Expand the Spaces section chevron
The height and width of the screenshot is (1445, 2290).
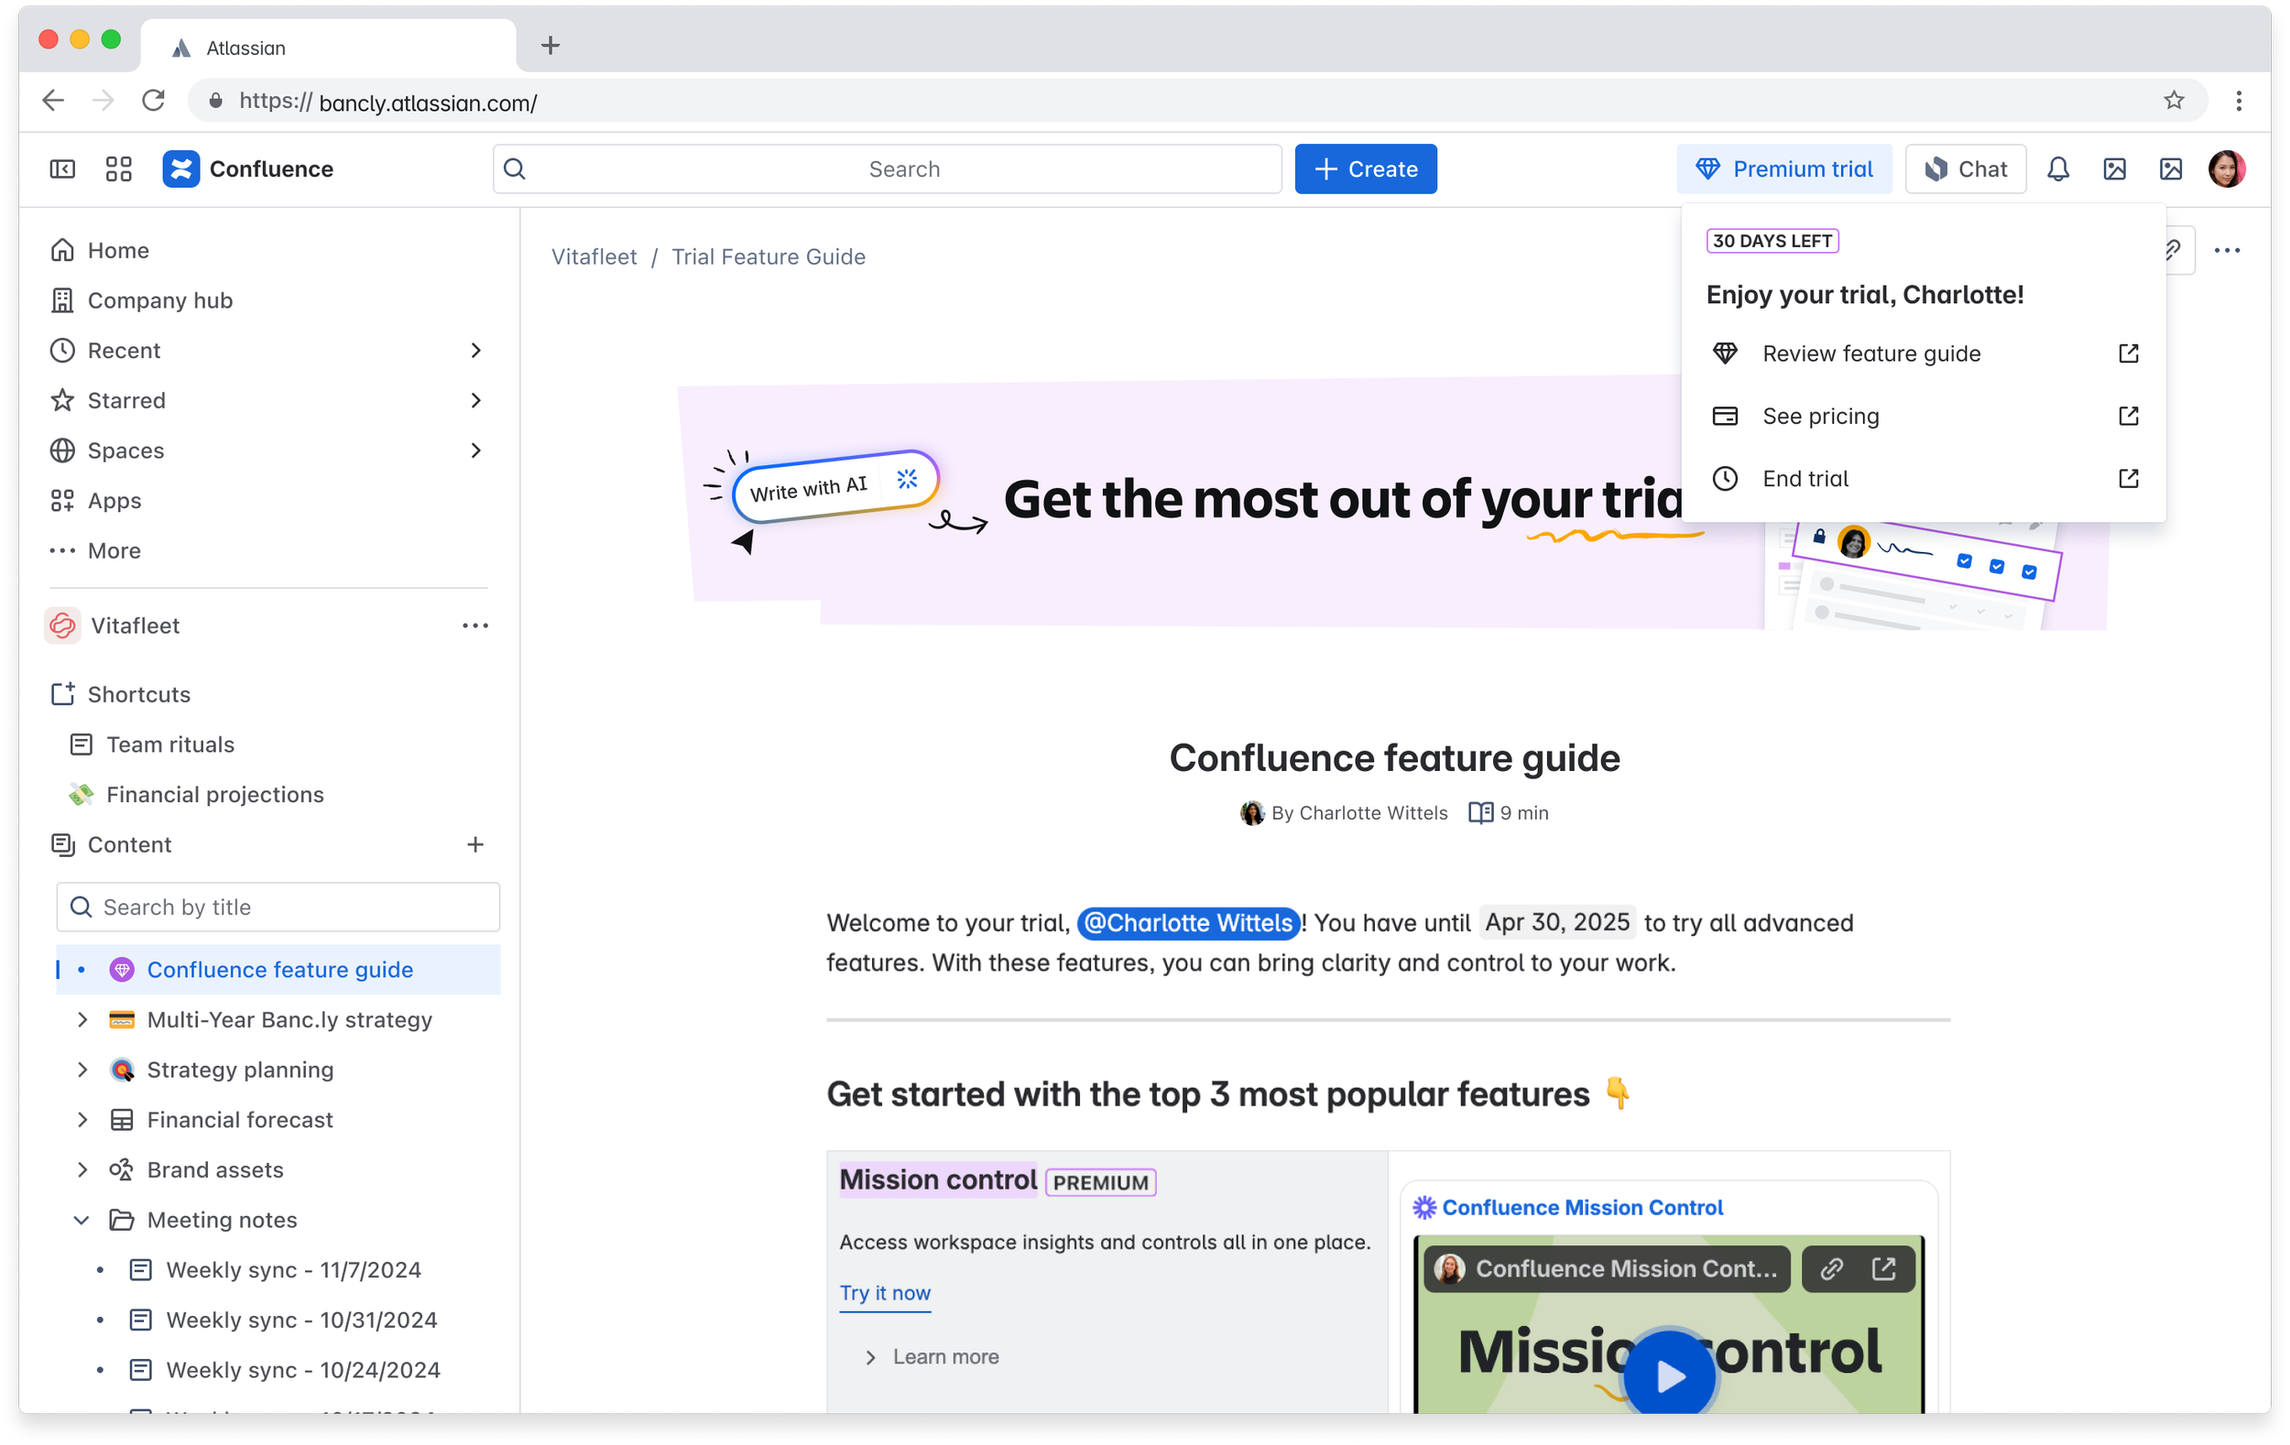(x=475, y=451)
